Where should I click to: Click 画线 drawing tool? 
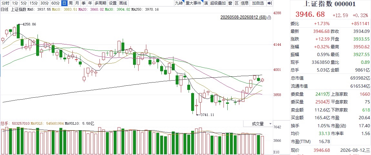(123, 3)
